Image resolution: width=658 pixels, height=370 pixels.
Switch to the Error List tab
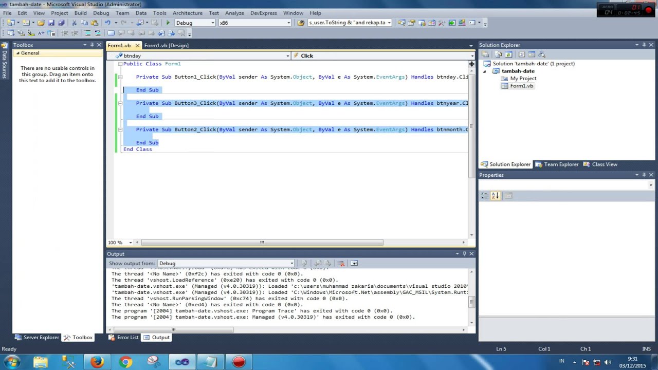[123, 338]
